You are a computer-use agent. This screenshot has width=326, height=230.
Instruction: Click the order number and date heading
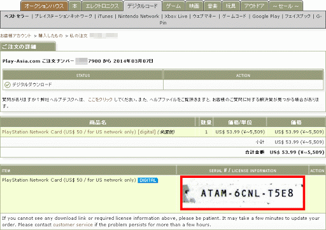coord(78,61)
